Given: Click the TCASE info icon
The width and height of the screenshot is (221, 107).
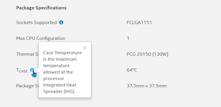Looking at the screenshot, I should (32, 70).
